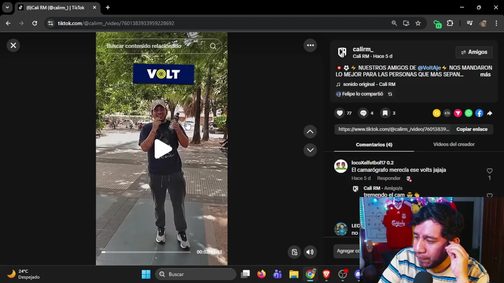The height and width of the screenshot is (283, 504).
Task: Open the Brave browser from the taskbar
Action: click(x=326, y=274)
